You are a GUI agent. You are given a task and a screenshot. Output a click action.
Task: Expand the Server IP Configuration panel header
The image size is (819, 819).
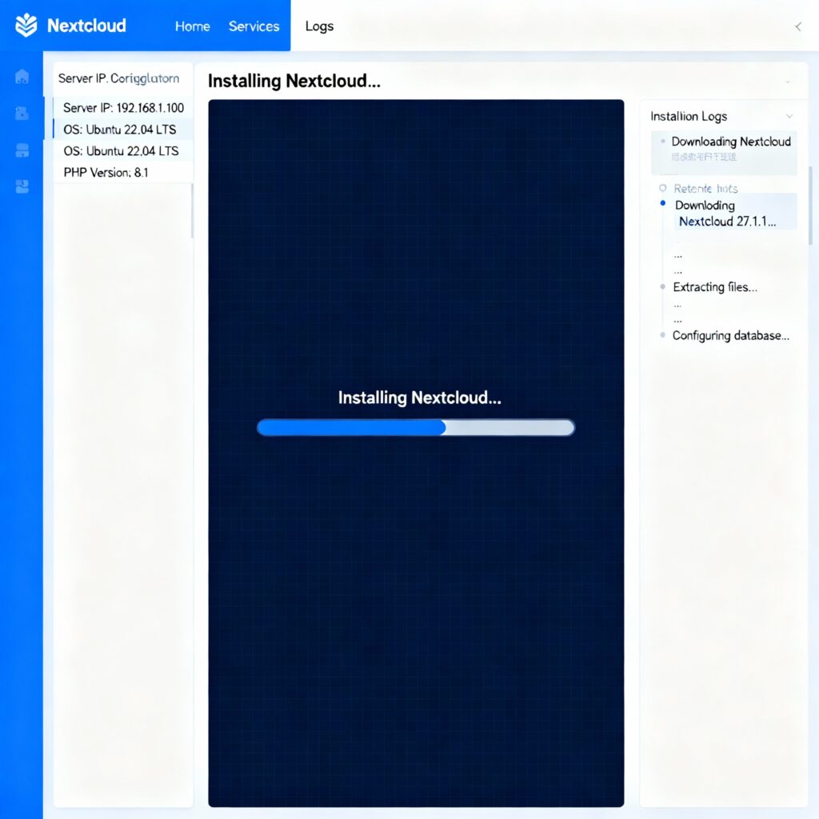tap(118, 78)
